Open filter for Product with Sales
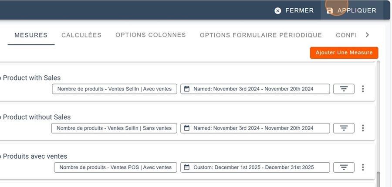Image resolution: width=392 pixels, height=187 pixels. pos(344,89)
